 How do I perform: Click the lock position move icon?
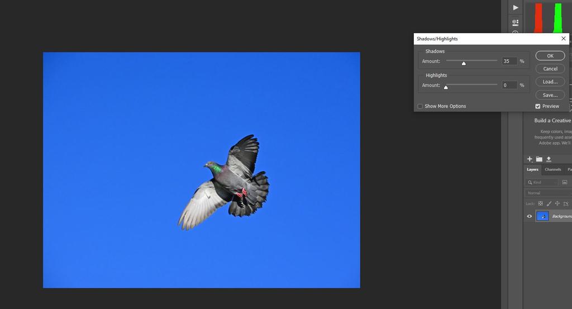point(557,204)
